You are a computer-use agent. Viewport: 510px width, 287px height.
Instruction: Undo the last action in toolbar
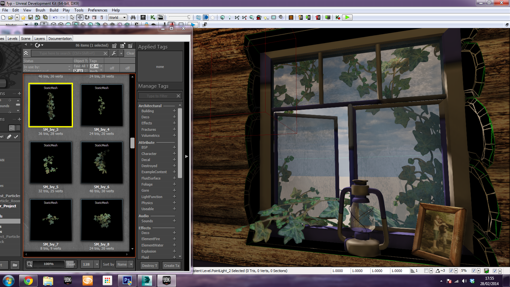(x=55, y=18)
